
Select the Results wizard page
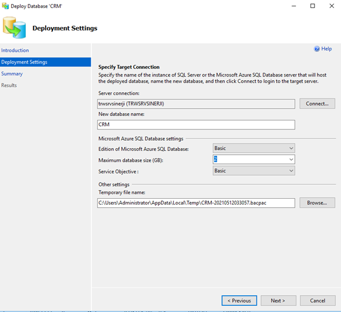coord(9,85)
